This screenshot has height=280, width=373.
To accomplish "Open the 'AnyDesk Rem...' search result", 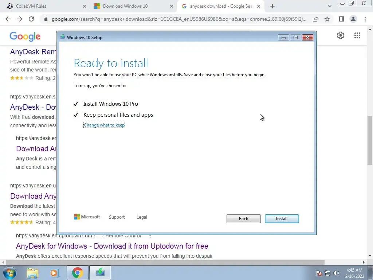I will 33,52.
